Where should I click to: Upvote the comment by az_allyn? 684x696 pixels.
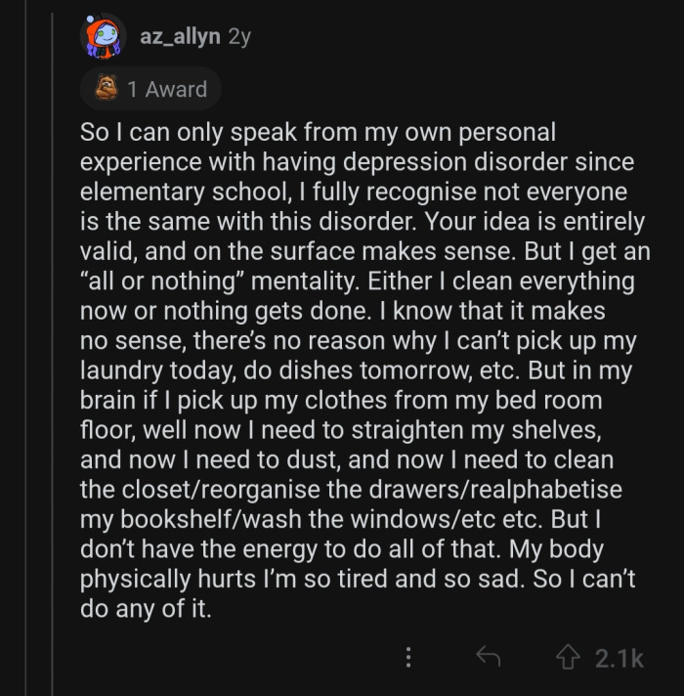coord(566,658)
